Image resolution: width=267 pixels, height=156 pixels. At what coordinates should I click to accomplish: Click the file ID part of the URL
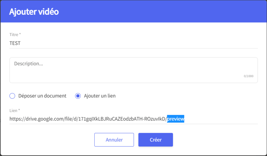click(122, 119)
